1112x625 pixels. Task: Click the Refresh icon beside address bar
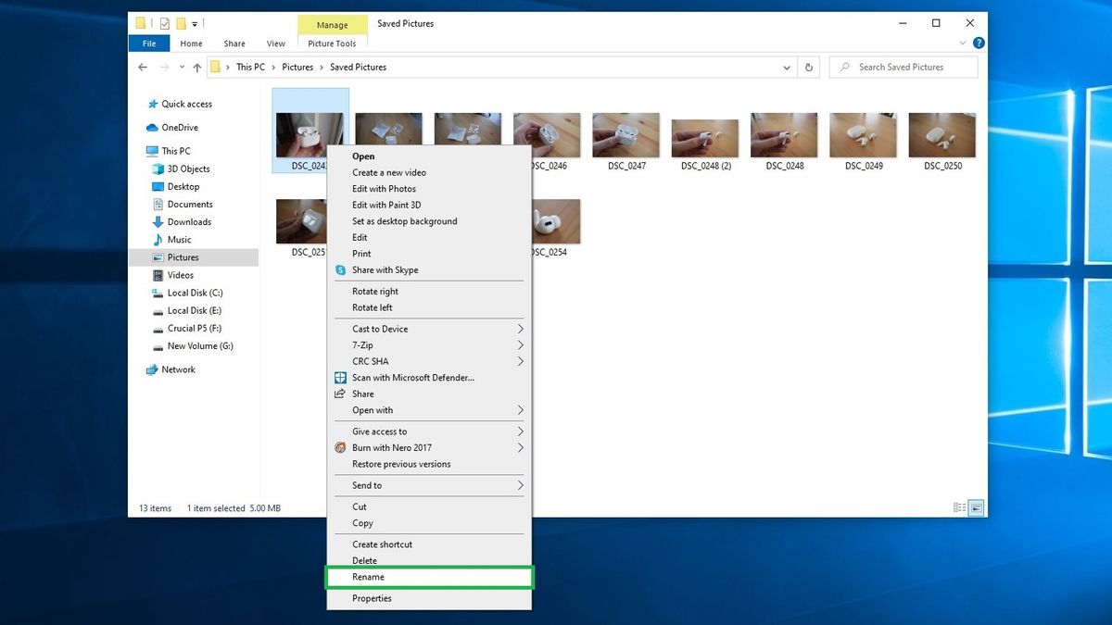809,67
